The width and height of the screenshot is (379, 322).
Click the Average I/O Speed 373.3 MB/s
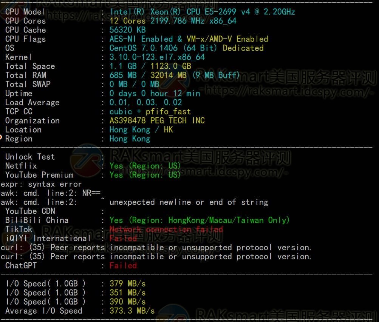click(132, 311)
